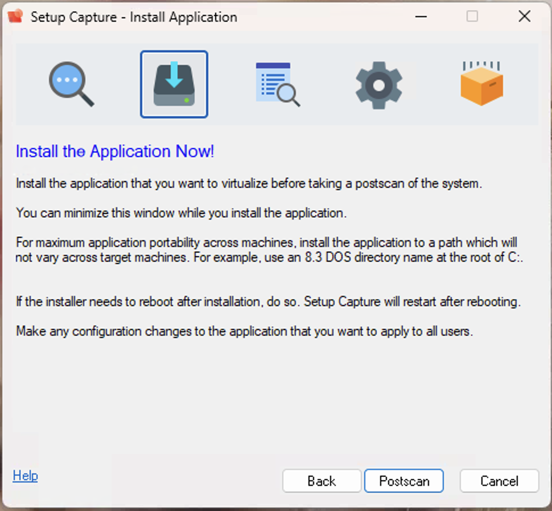Screen dimensions: 552x511
Task: Start the Postscan
Action: pos(404,481)
